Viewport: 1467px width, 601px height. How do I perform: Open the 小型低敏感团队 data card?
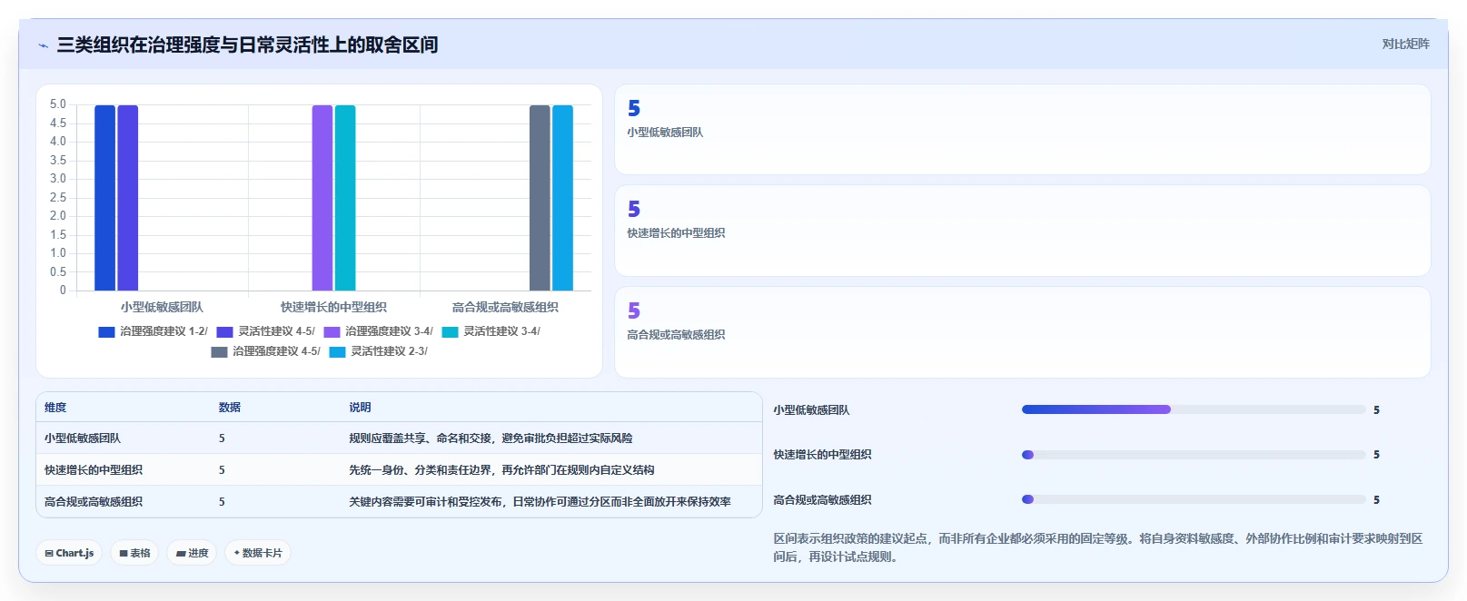(x=1023, y=130)
